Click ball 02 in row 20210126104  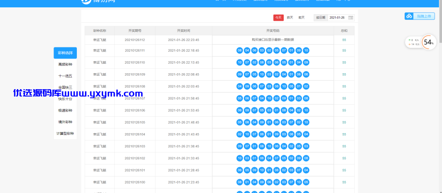pos(240,134)
